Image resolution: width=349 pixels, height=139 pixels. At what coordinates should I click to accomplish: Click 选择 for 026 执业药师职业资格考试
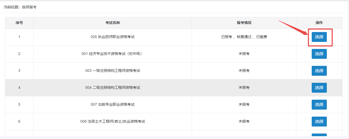pos(319,37)
